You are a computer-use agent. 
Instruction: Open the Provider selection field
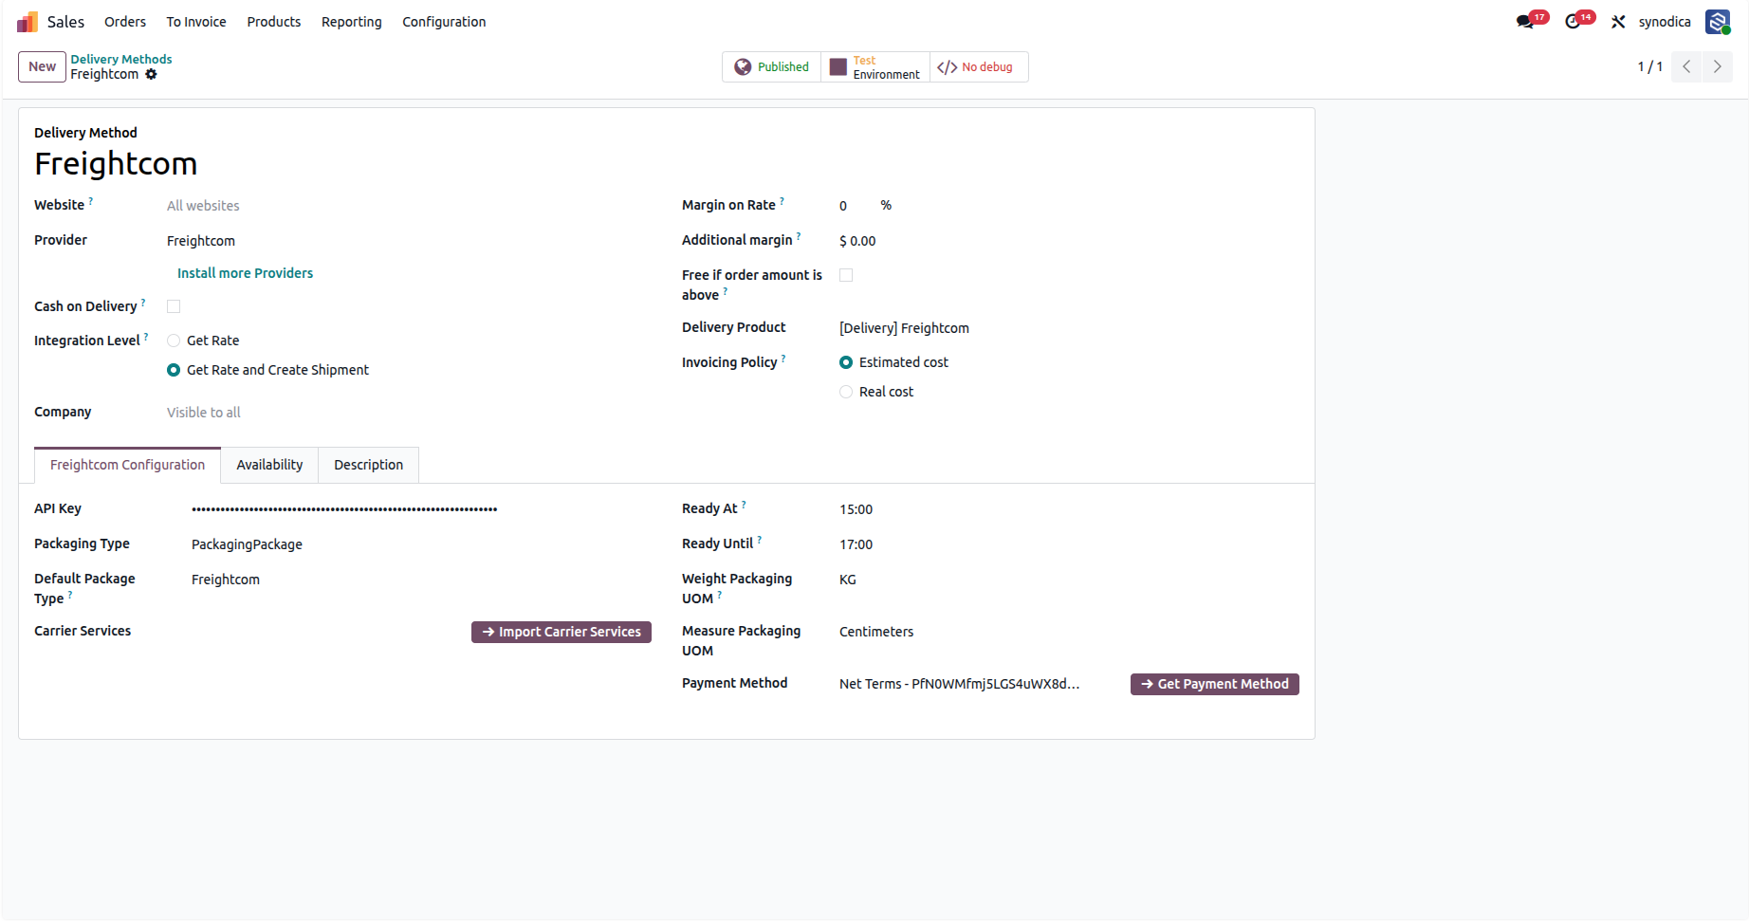[409, 241]
